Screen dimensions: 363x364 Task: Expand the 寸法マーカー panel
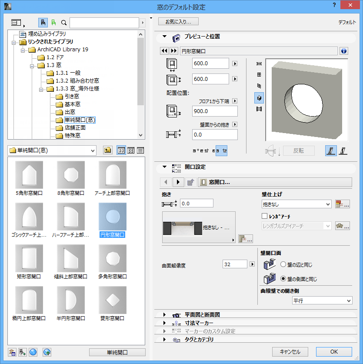point(165,323)
